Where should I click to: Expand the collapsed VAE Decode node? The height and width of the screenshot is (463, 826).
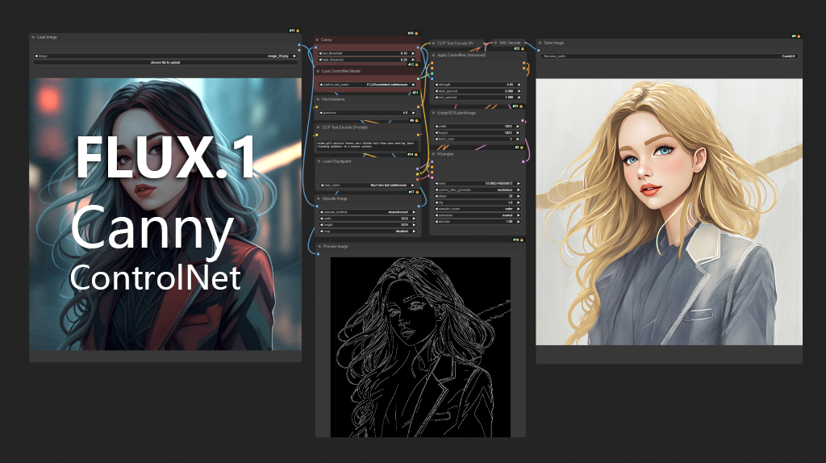[495, 43]
